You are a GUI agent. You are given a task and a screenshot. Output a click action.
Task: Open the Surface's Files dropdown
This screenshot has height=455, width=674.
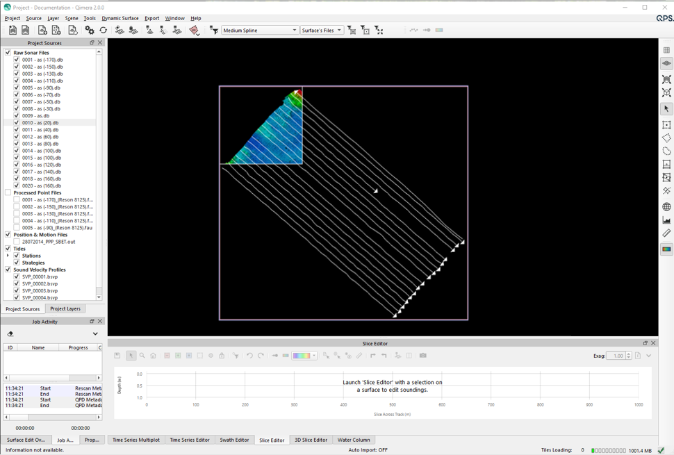click(x=322, y=31)
